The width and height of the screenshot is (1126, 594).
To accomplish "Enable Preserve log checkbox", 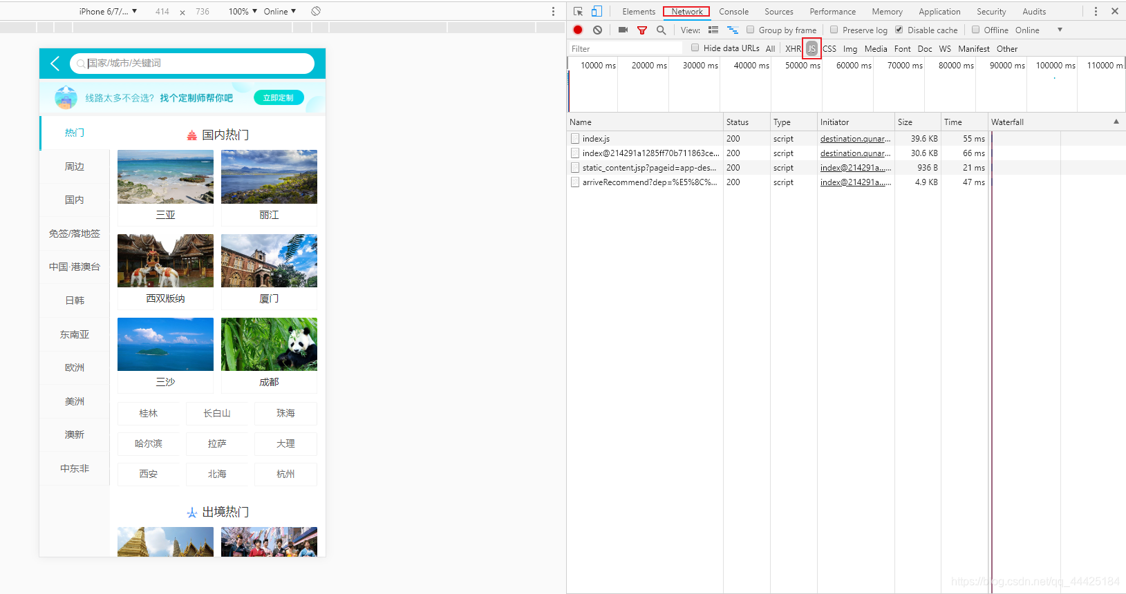I will point(834,30).
